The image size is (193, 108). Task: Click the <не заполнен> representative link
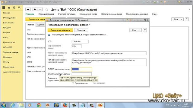point(99,83)
